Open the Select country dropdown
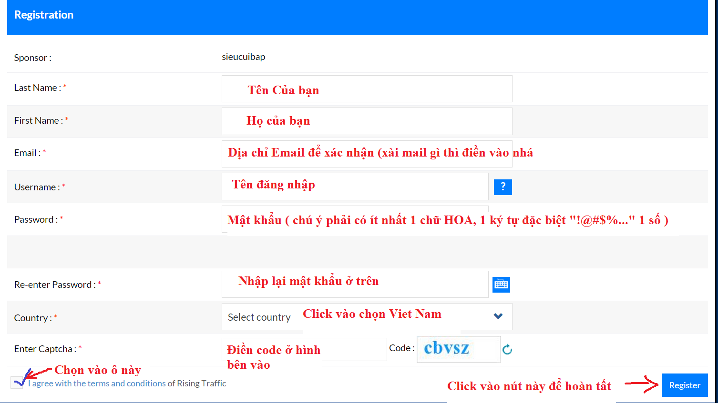The height and width of the screenshot is (403, 718). click(x=367, y=317)
